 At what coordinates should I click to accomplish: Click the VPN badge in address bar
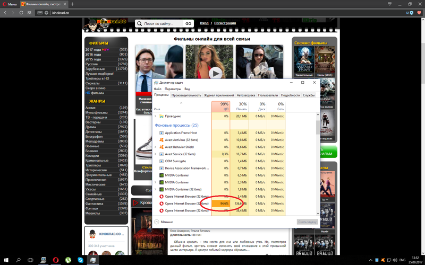point(40,13)
